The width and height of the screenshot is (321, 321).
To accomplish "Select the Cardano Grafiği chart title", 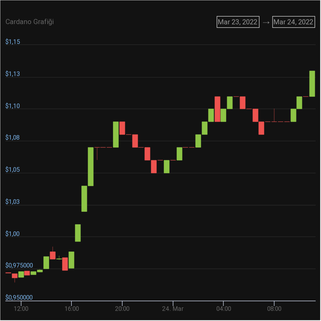I will pyautogui.click(x=30, y=22).
